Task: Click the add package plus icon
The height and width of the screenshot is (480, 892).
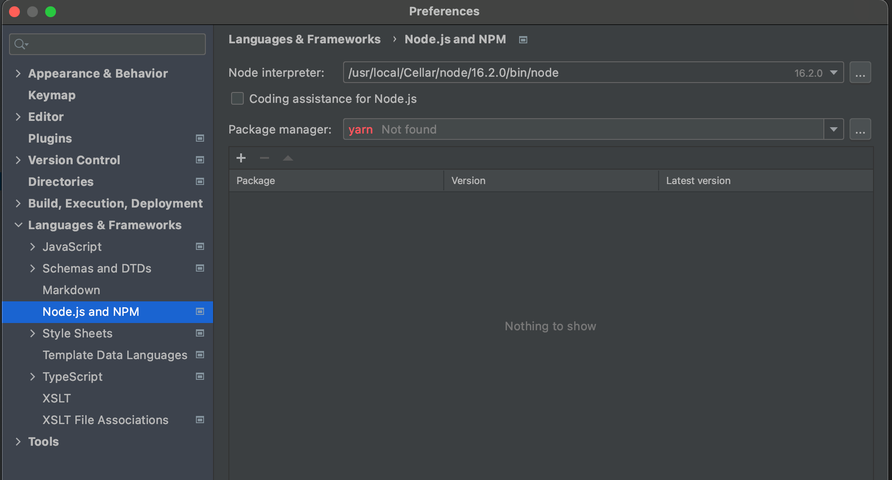Action: [241, 158]
